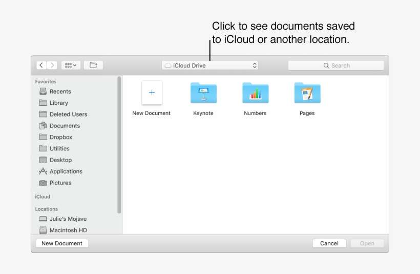Click the Recents sidebar icon
This screenshot has width=420, height=274.
click(43, 92)
